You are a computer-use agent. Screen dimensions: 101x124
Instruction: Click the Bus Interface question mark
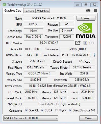[x=94, y=55]
